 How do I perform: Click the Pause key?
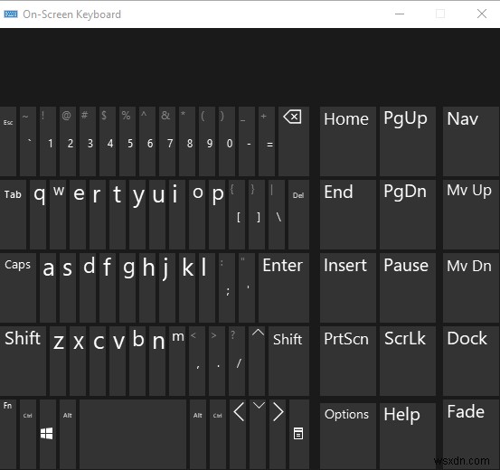408,287
